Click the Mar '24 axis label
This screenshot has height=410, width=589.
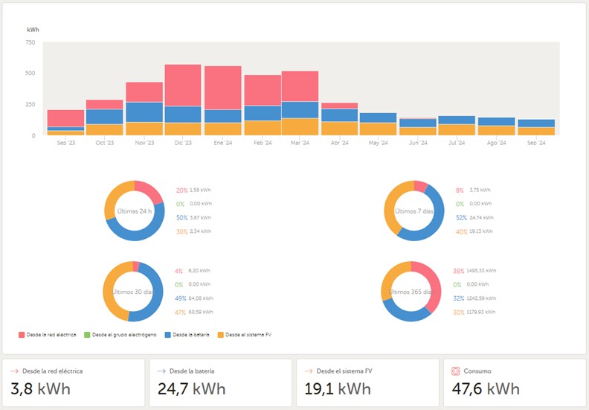(x=300, y=143)
